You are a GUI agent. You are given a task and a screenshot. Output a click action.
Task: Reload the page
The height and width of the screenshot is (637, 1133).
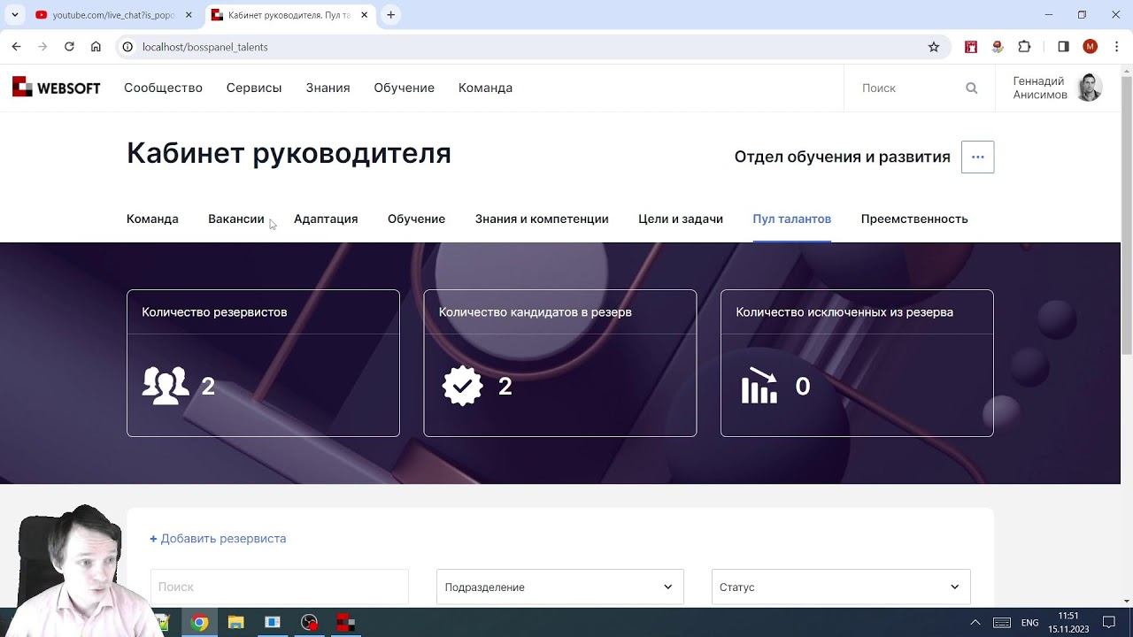coord(69,47)
